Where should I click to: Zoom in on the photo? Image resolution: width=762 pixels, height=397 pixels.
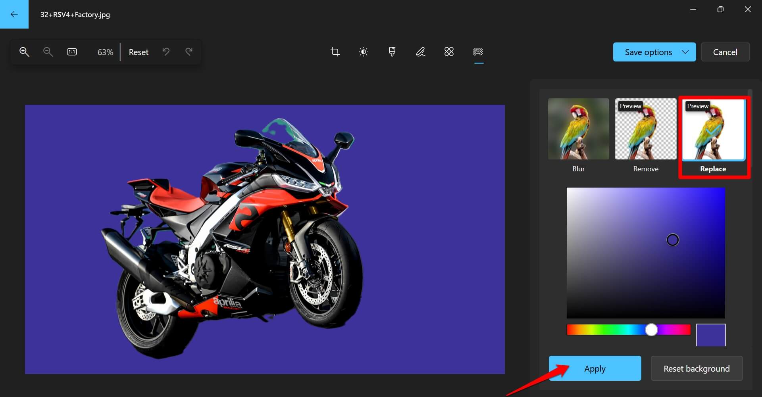(24, 52)
